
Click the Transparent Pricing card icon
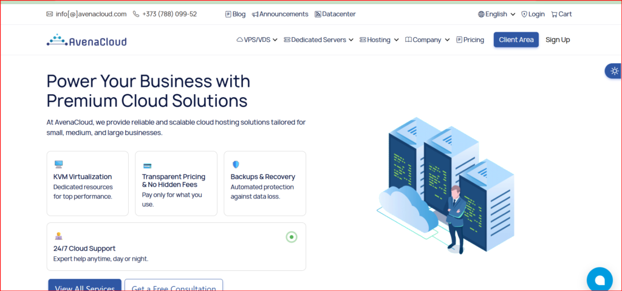pos(147,165)
